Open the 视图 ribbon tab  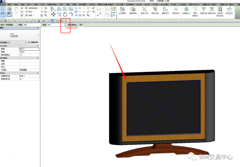pyautogui.click(x=68, y=5)
